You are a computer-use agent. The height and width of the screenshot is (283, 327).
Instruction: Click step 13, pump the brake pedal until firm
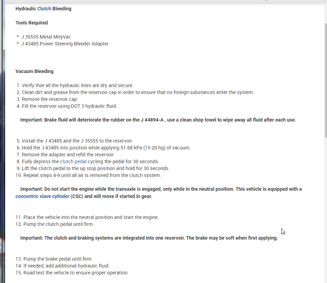tap(57, 259)
